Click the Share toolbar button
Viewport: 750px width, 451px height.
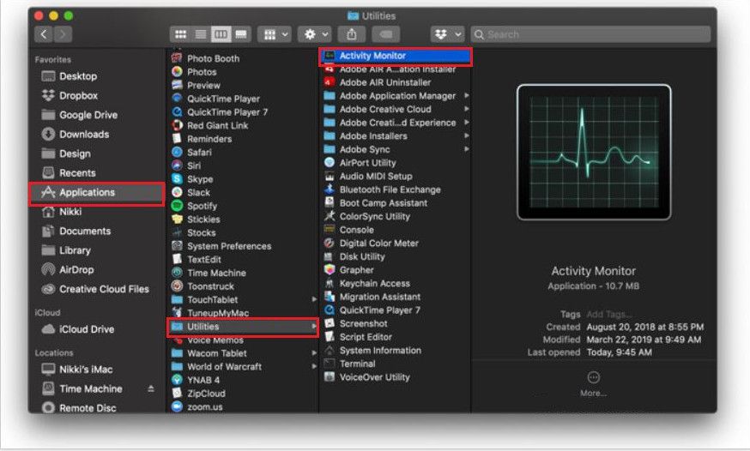pos(352,34)
